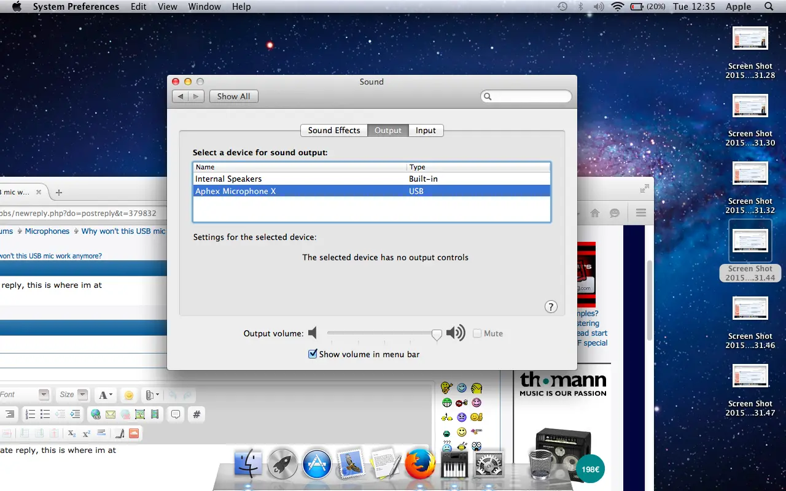
Task: Click the Firefox home button
Action: [x=594, y=213]
